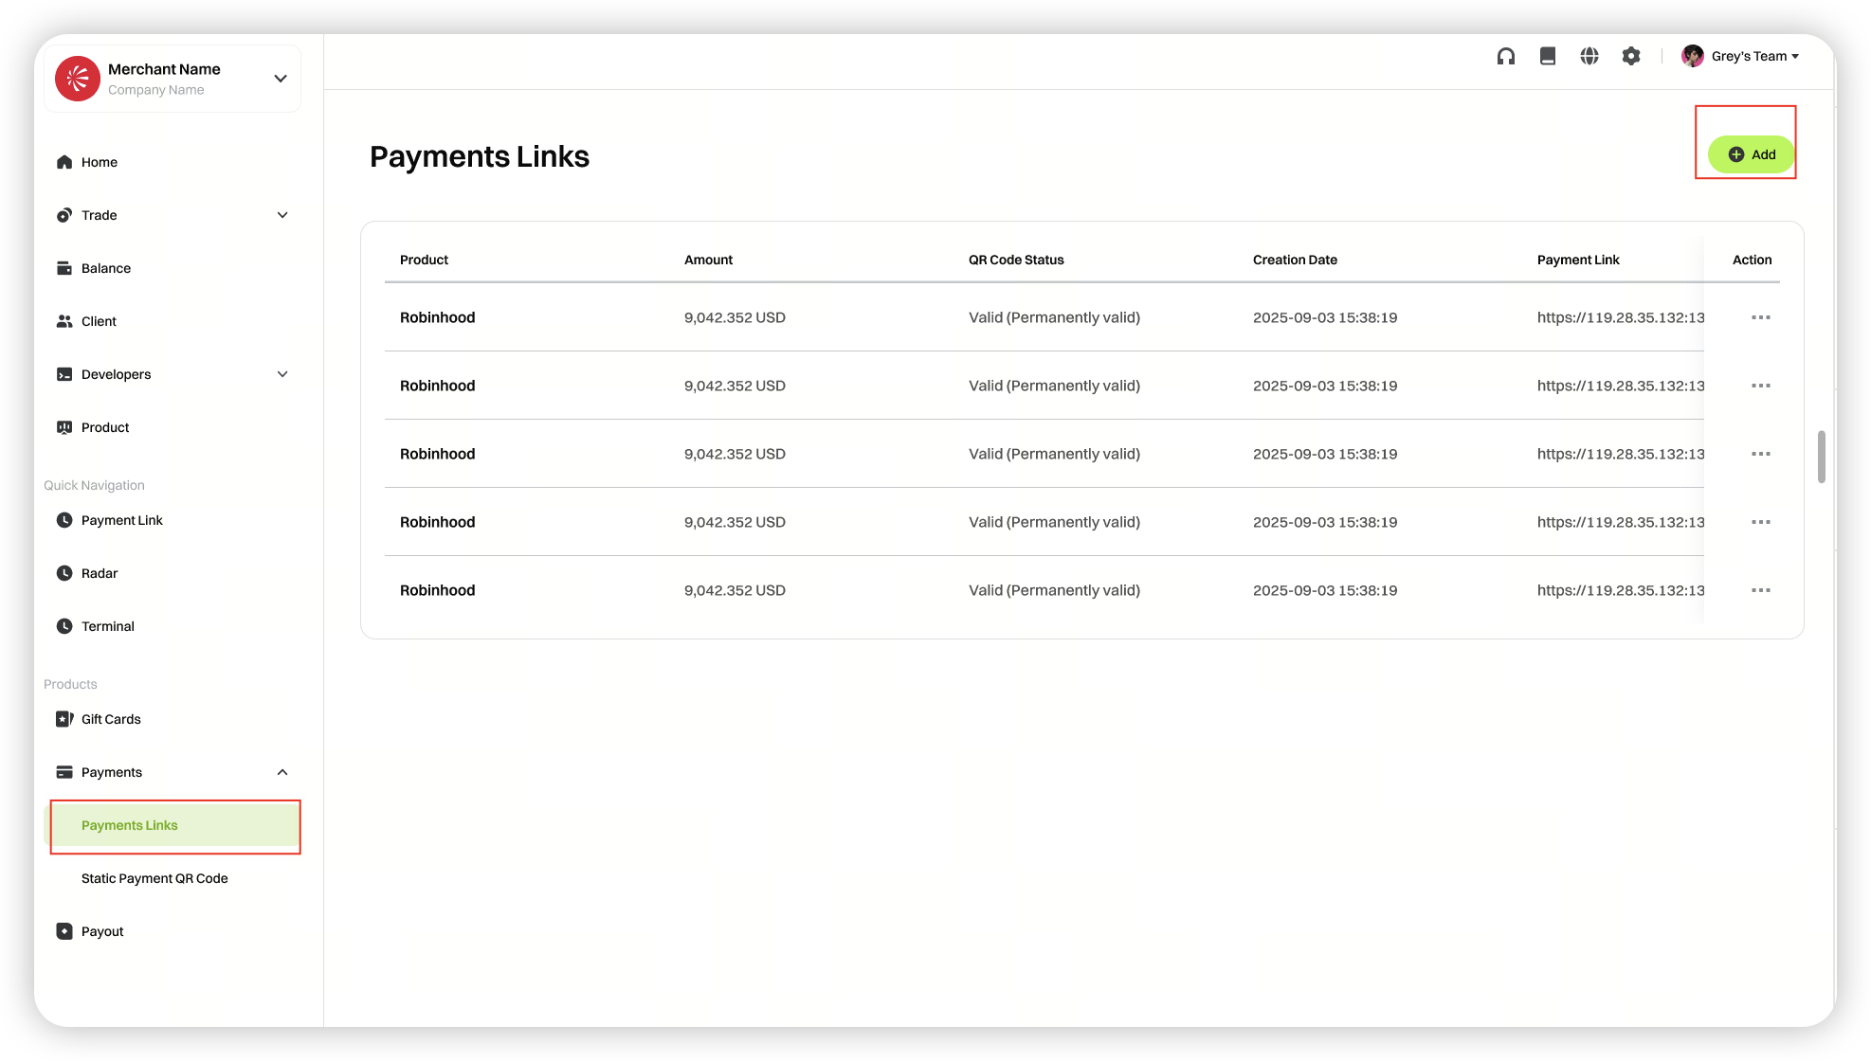Screen dimensions: 1871x1061
Task: Click the Merchant Name logo icon
Action: (x=78, y=79)
